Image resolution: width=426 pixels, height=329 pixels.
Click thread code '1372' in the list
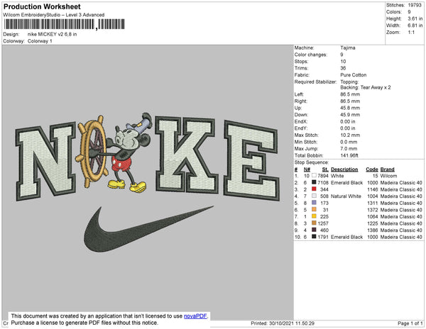(373, 210)
